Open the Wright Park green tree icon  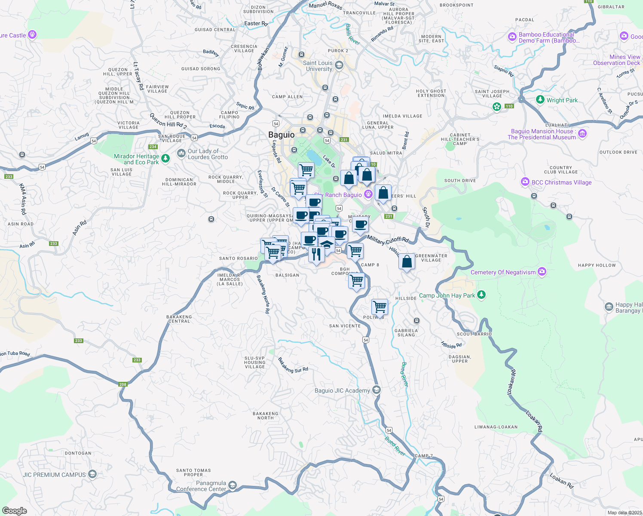click(540, 100)
